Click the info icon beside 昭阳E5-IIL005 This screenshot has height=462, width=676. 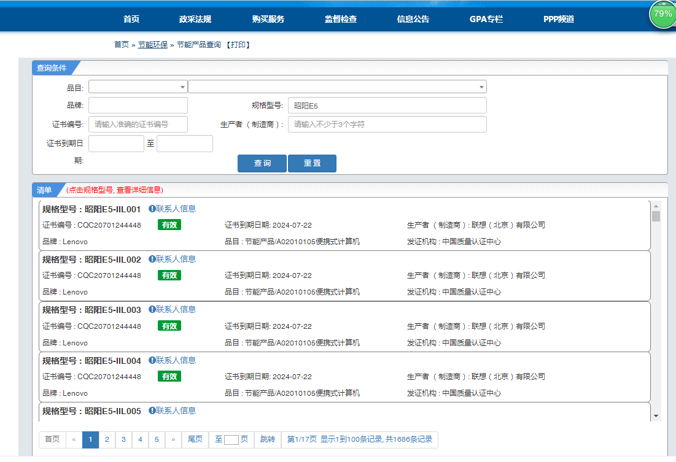[152, 410]
